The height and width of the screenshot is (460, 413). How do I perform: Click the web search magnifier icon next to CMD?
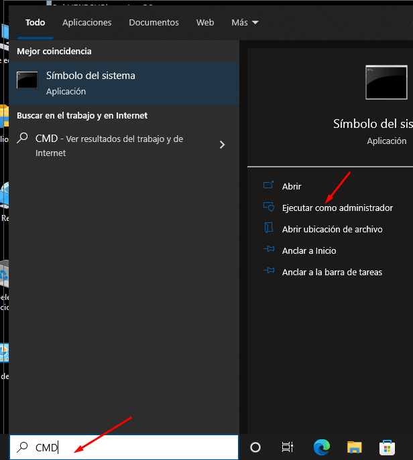[x=22, y=138]
